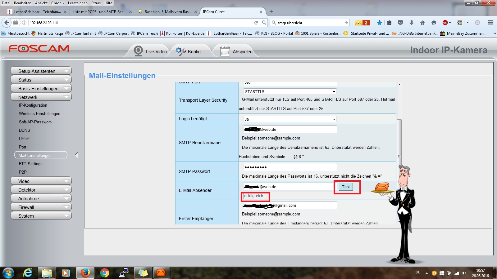Click the site identity info icon
The image size is (497, 279).
pyautogui.click(x=24, y=23)
